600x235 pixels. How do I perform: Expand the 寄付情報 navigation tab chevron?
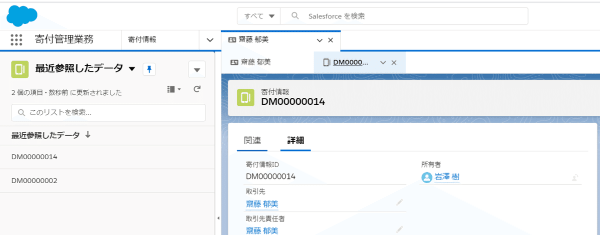pos(209,40)
